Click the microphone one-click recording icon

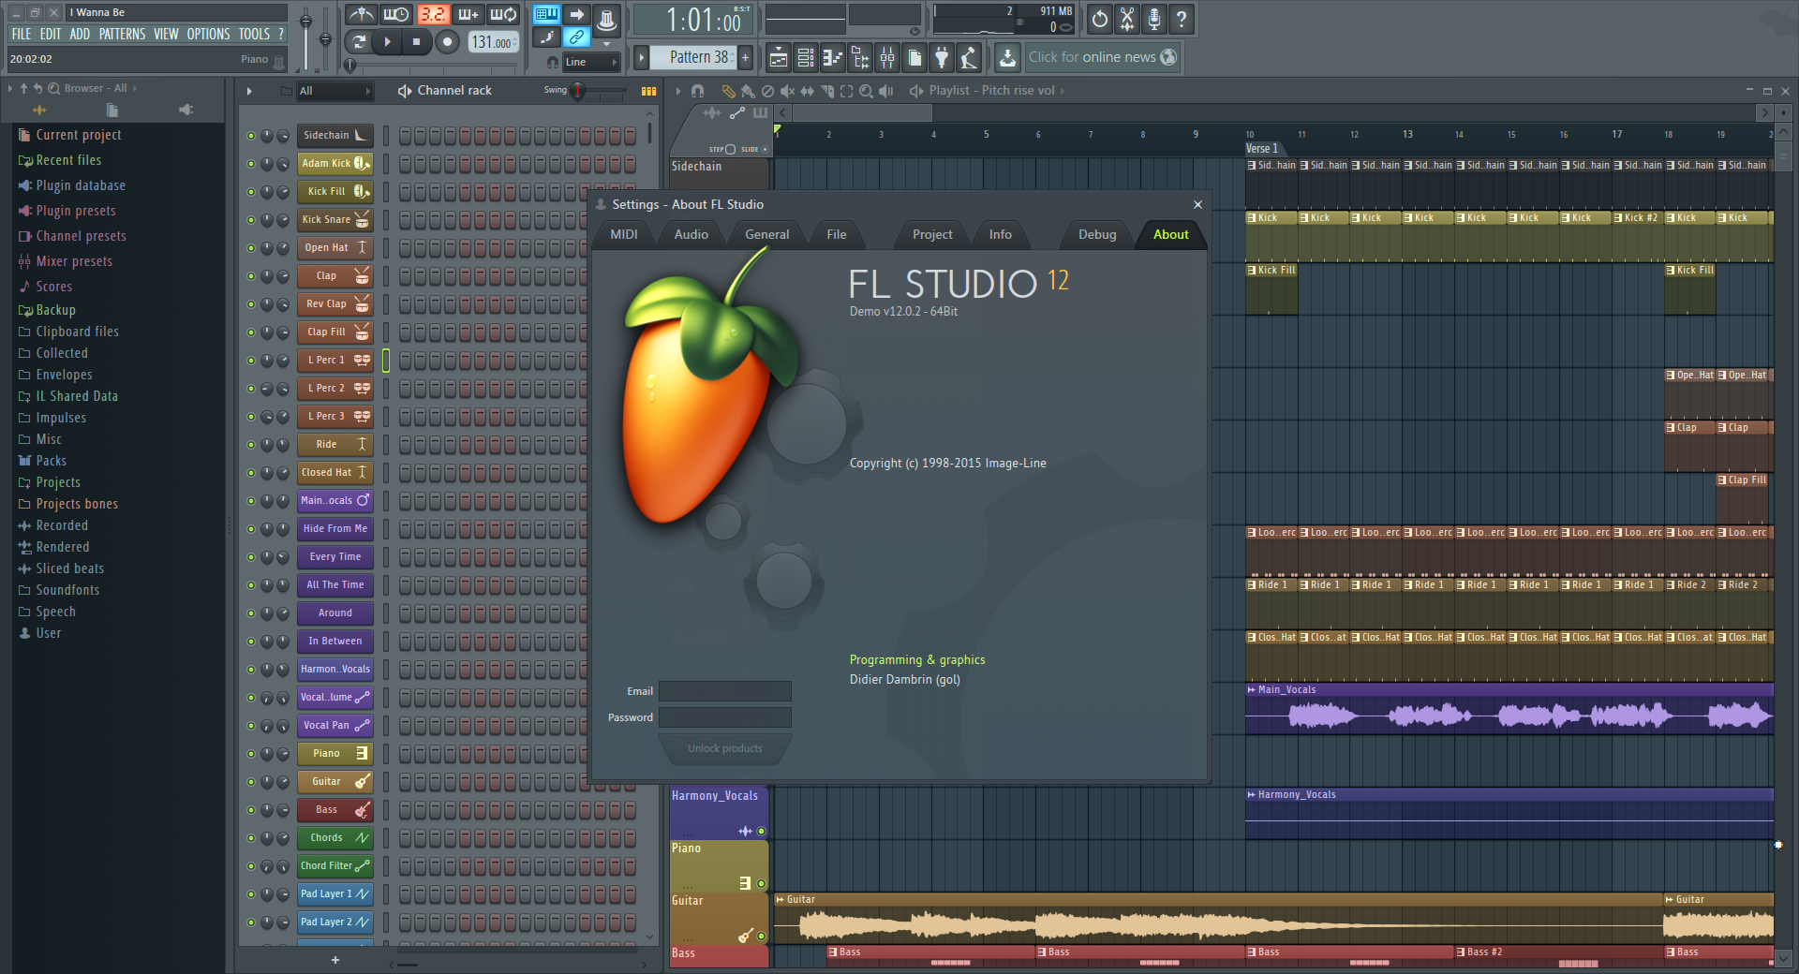pyautogui.click(x=1154, y=18)
